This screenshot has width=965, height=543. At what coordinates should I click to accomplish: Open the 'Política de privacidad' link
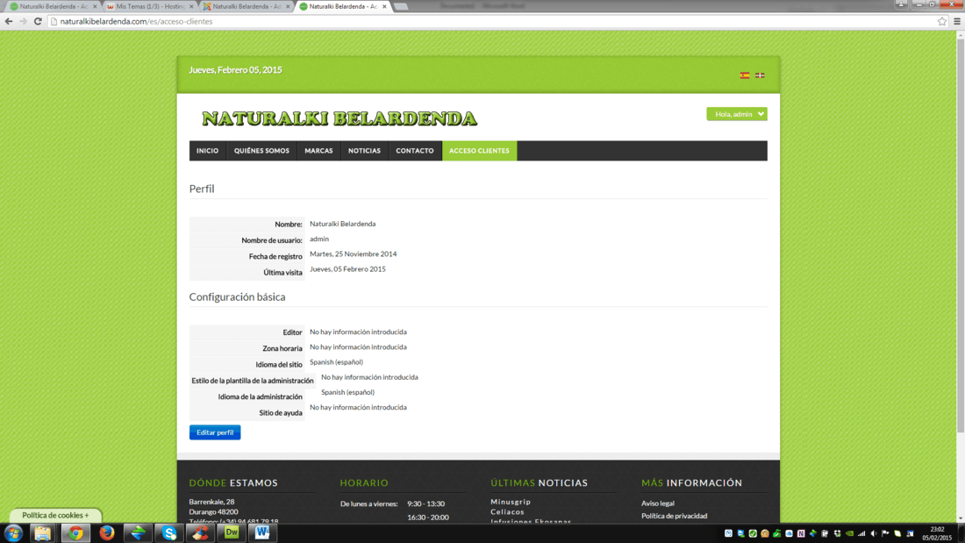[x=674, y=516]
